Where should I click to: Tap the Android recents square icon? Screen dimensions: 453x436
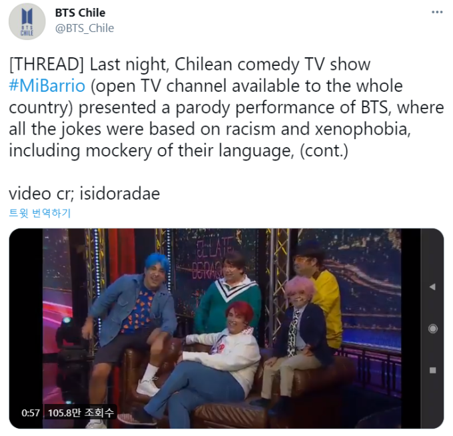pos(432,370)
